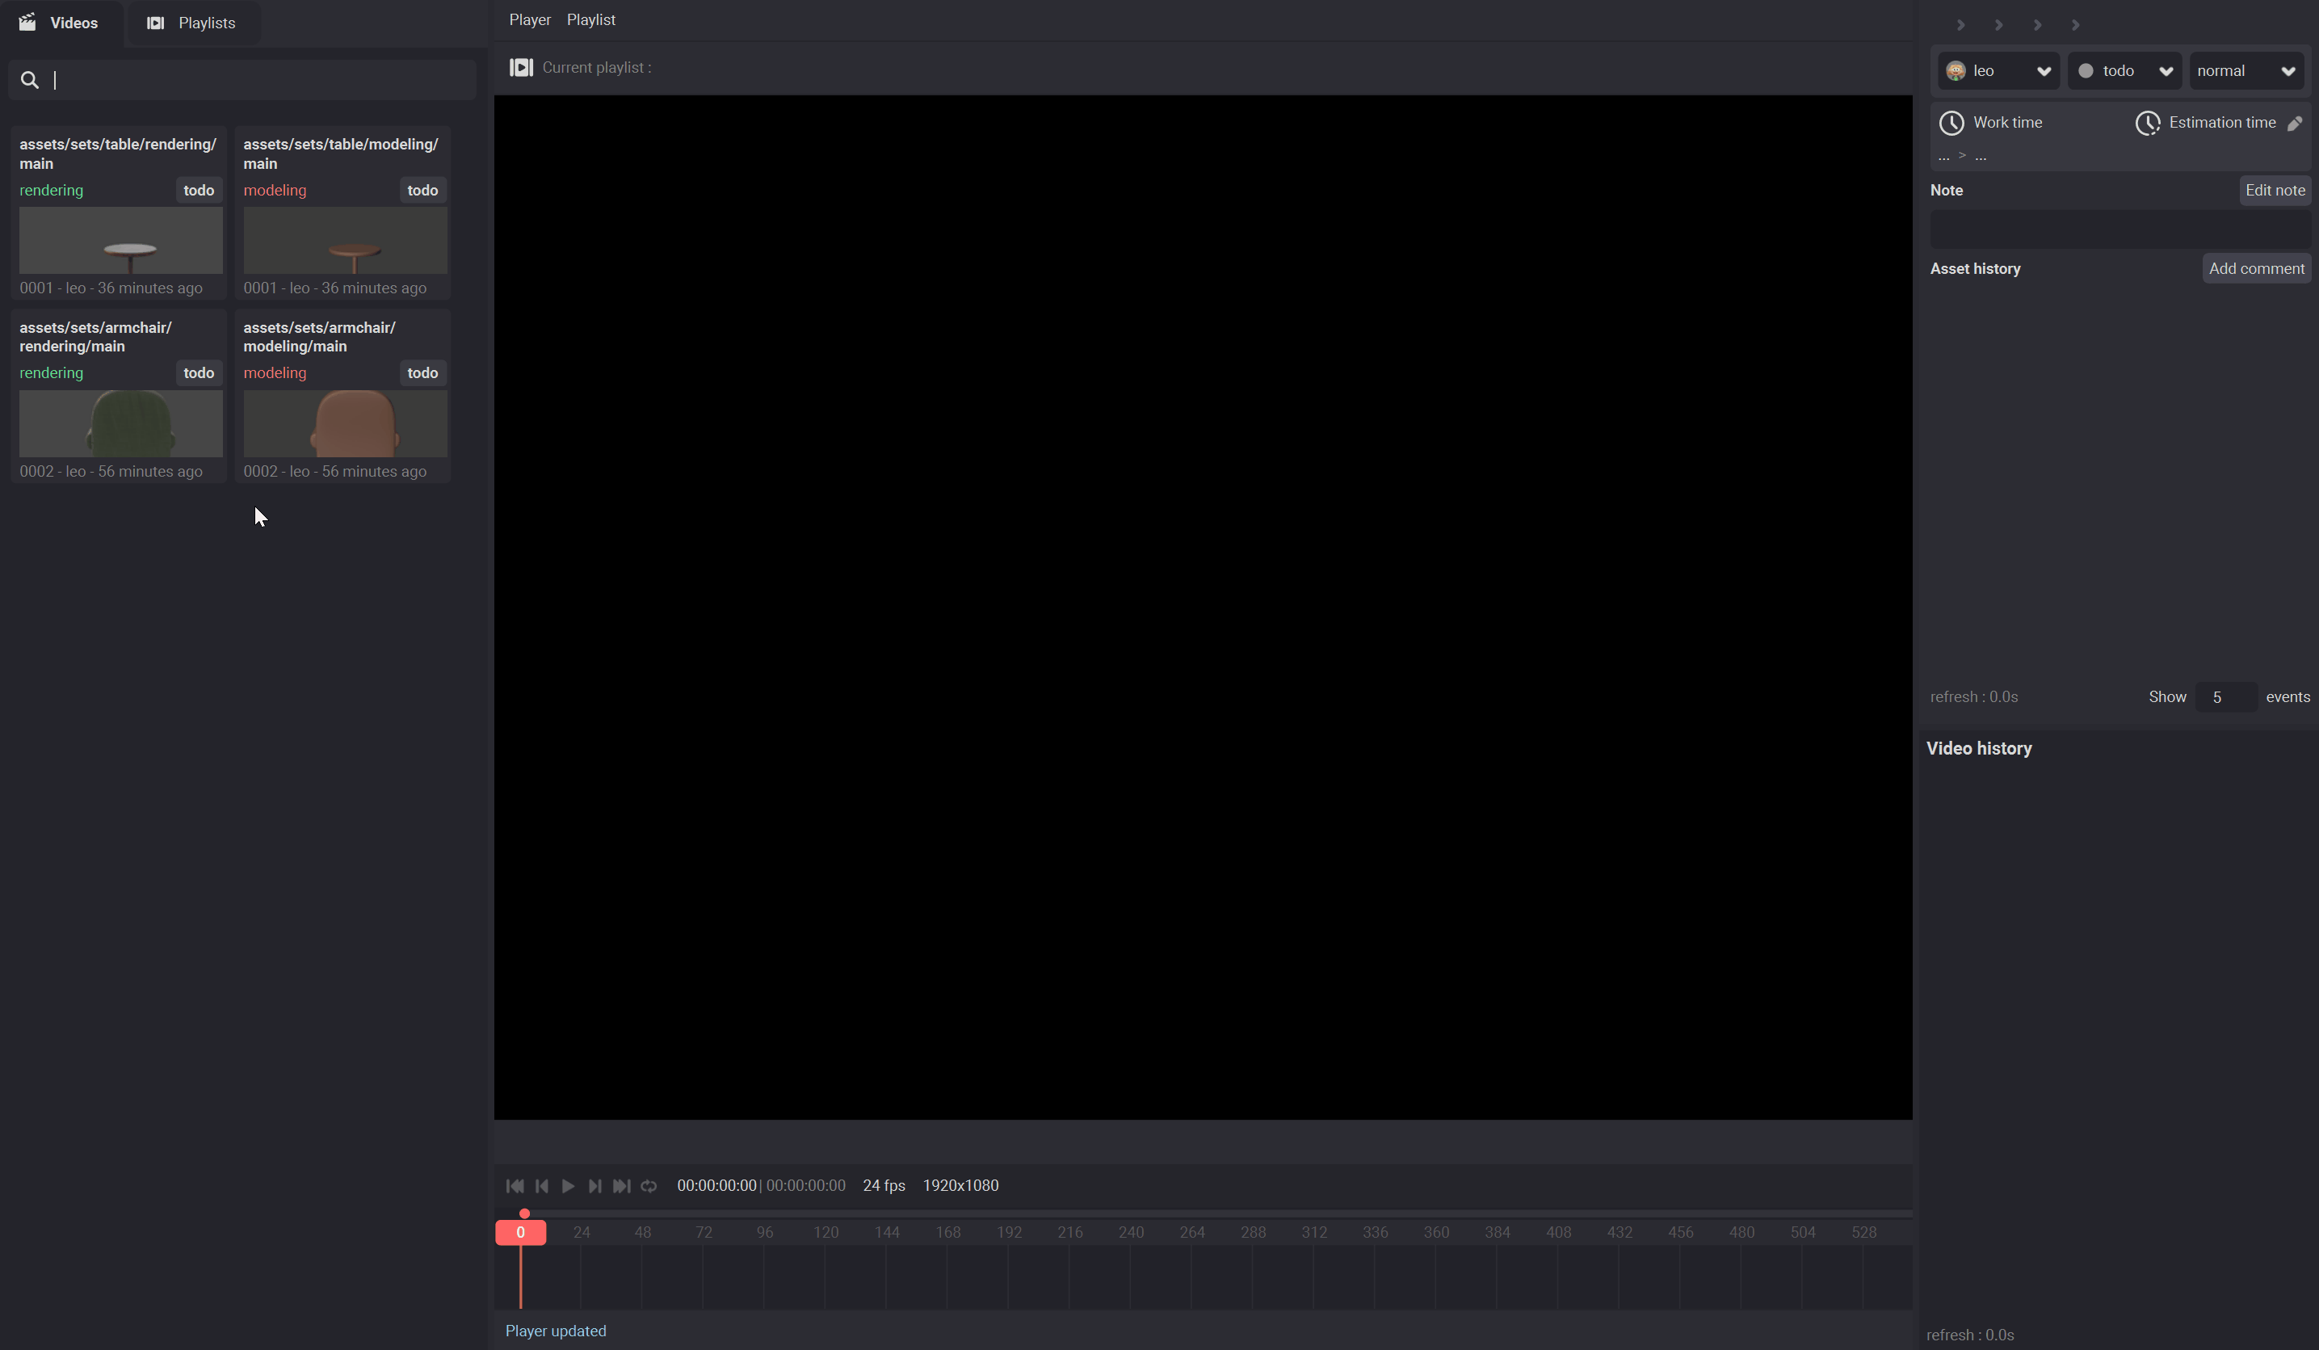Expand the normal priority dropdown
This screenshot has height=1350, width=2319.
[2245, 71]
